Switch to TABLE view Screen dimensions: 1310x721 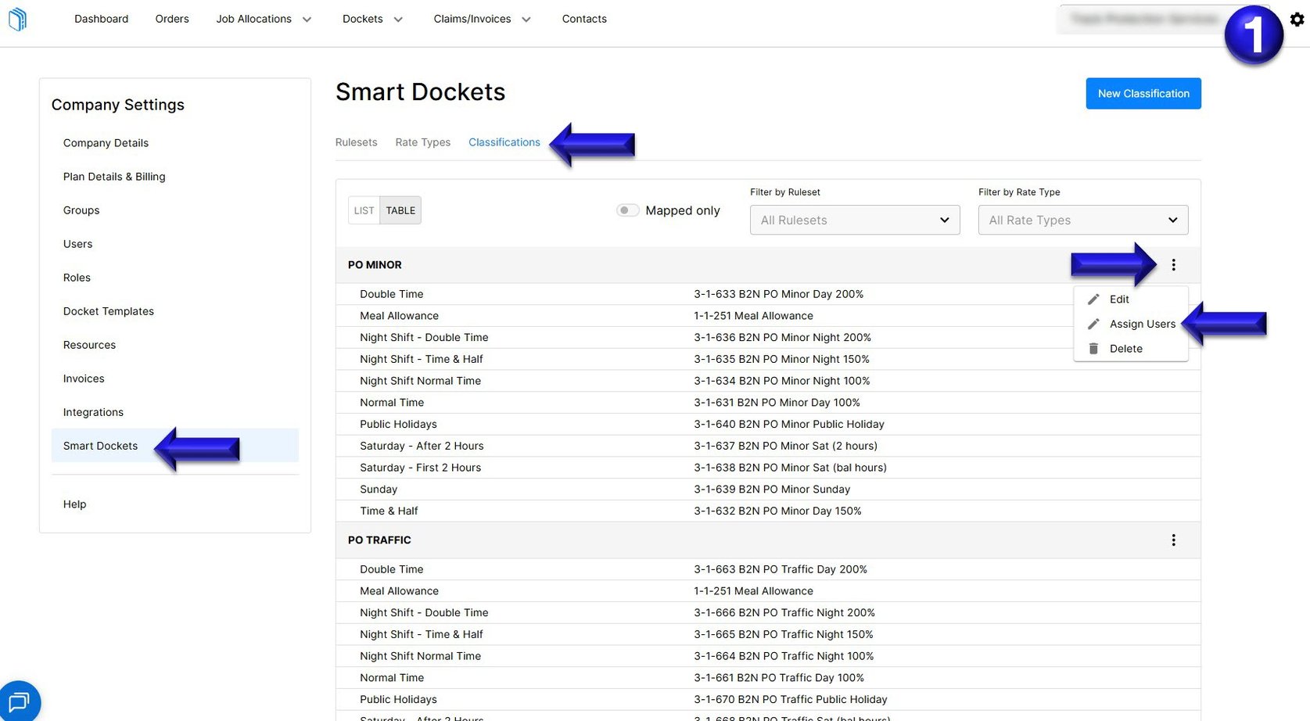(400, 210)
